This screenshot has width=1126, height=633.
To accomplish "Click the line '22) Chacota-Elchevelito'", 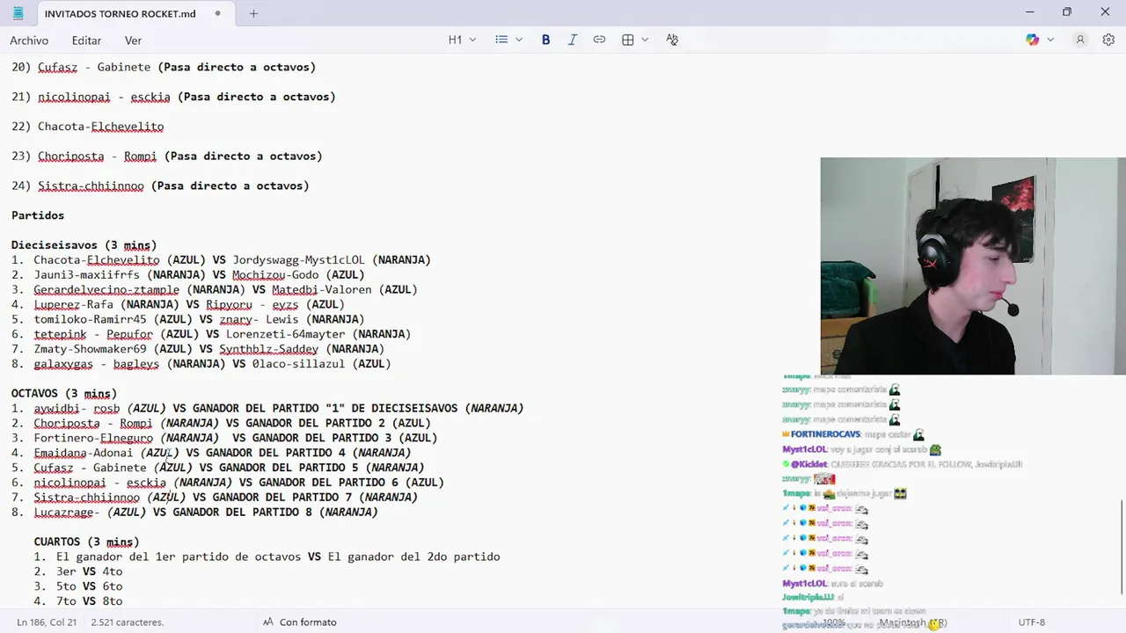I will pos(88,127).
